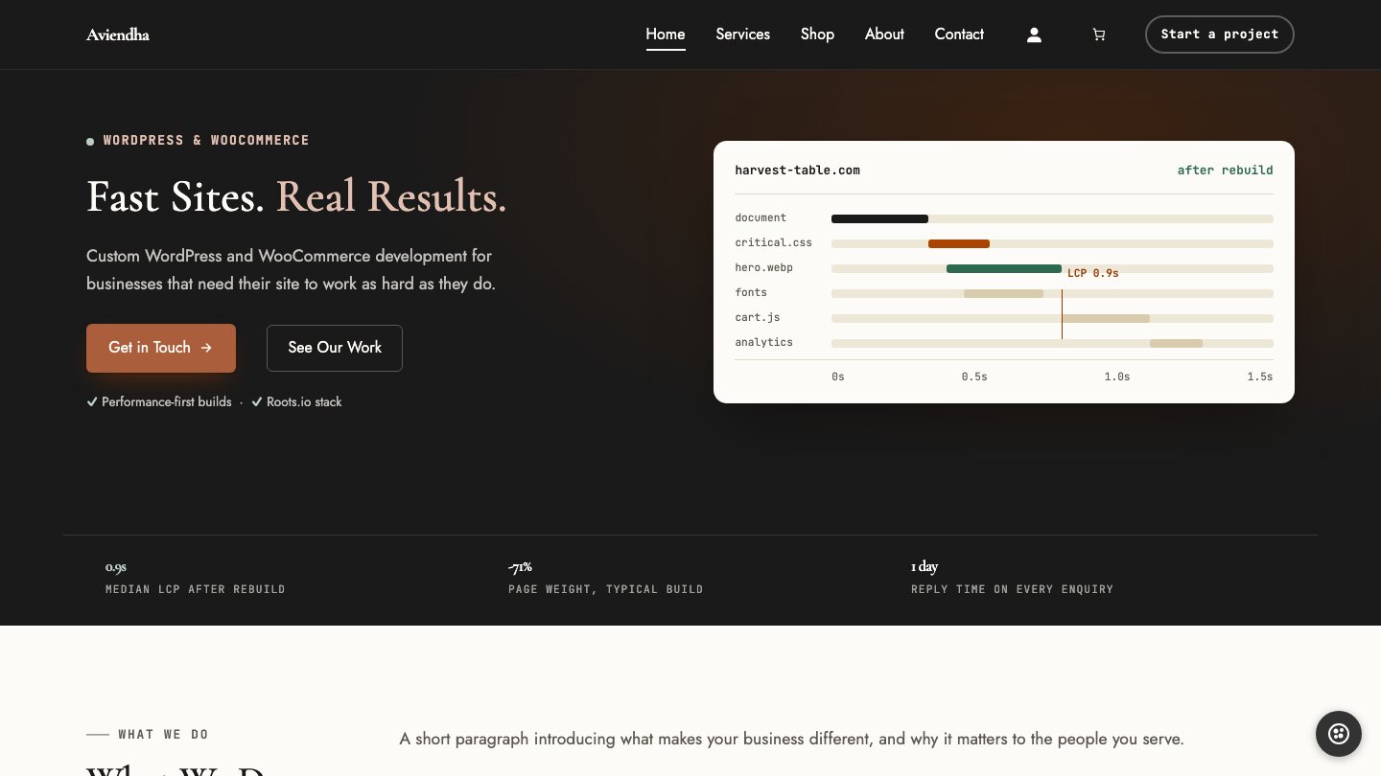Click the WORDPRESS & WOOCOMMERCE eyebrow text
Viewport: 1381px width, 776px height.
(x=206, y=140)
